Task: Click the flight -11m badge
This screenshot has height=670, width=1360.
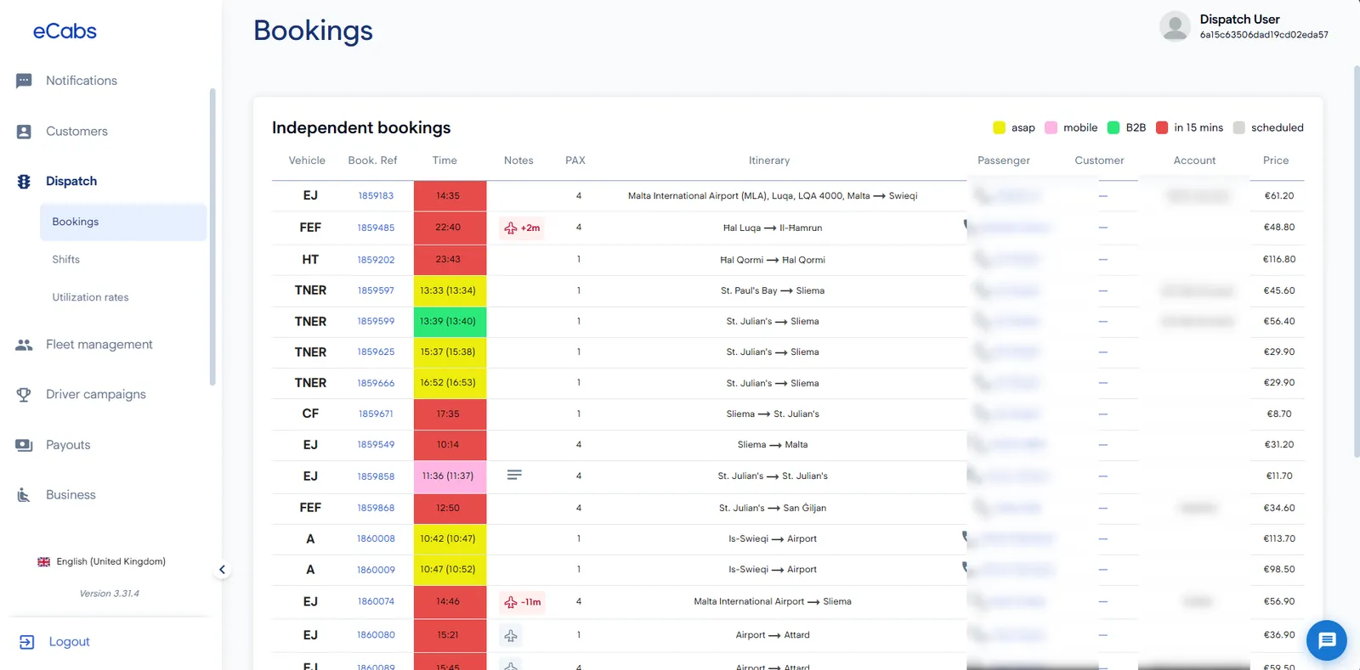Action: point(522,602)
